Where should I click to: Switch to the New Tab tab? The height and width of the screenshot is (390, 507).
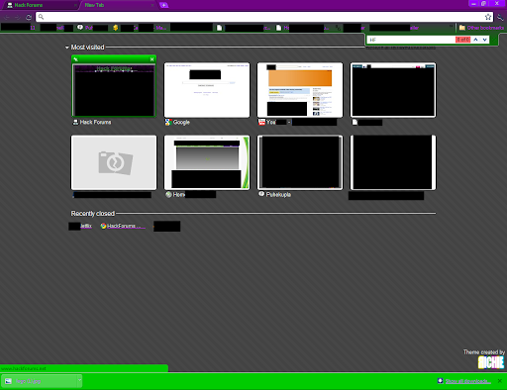click(117, 5)
